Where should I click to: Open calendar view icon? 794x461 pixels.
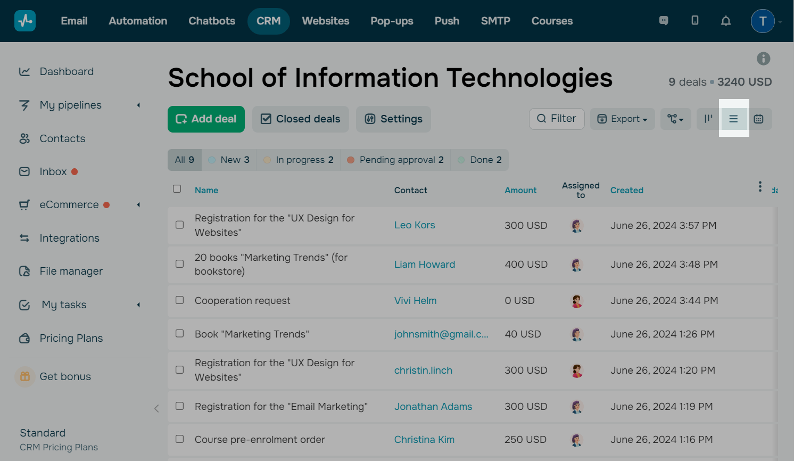[x=758, y=119]
